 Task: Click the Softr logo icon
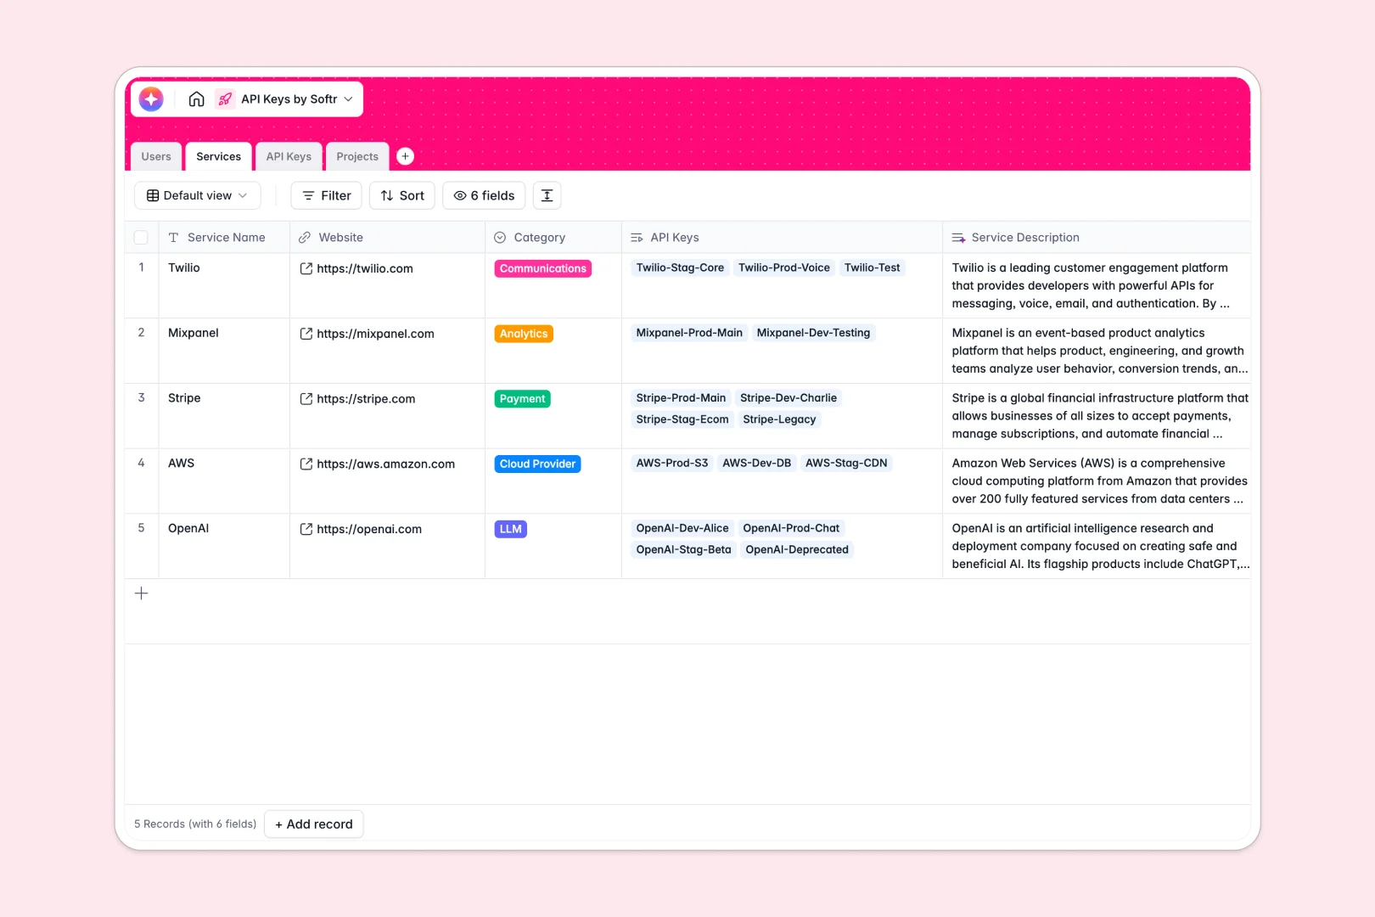(x=151, y=99)
